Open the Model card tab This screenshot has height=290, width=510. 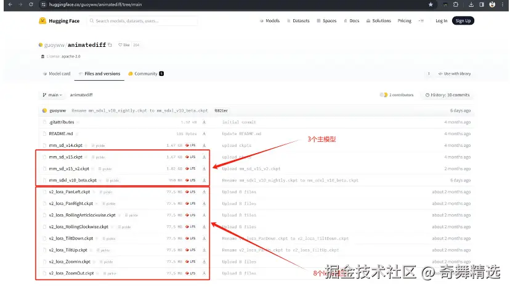57,73
